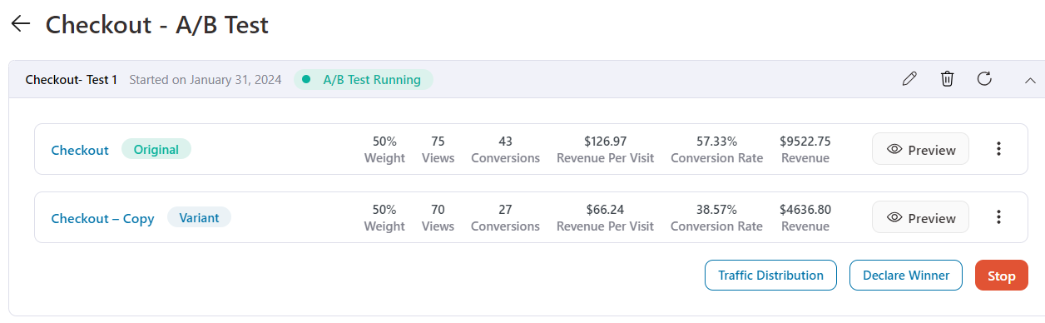Click the 43 Conversions value
1045x323 pixels.
(505, 141)
